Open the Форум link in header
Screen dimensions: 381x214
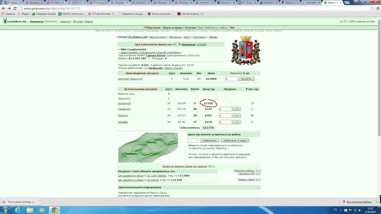point(89,22)
